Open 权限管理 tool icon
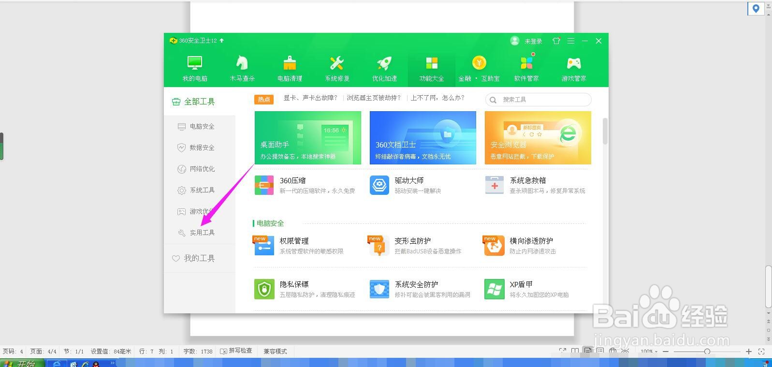 tap(264, 245)
